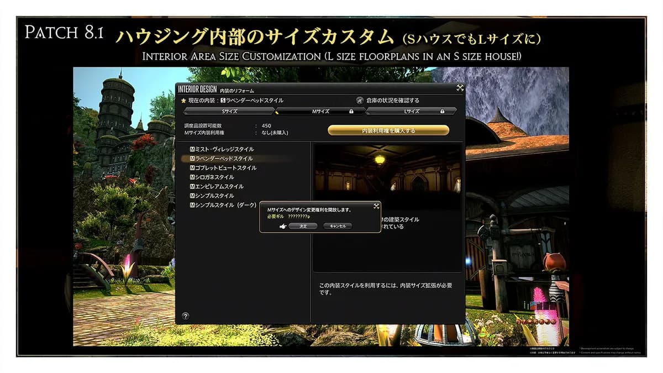The width and height of the screenshot is (663, 373).
Task: Switch to the Sサイズ tab
Action: pos(229,111)
